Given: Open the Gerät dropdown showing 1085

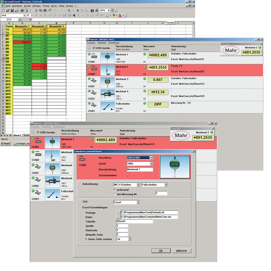Looking at the screenshot, I should point(151,164).
